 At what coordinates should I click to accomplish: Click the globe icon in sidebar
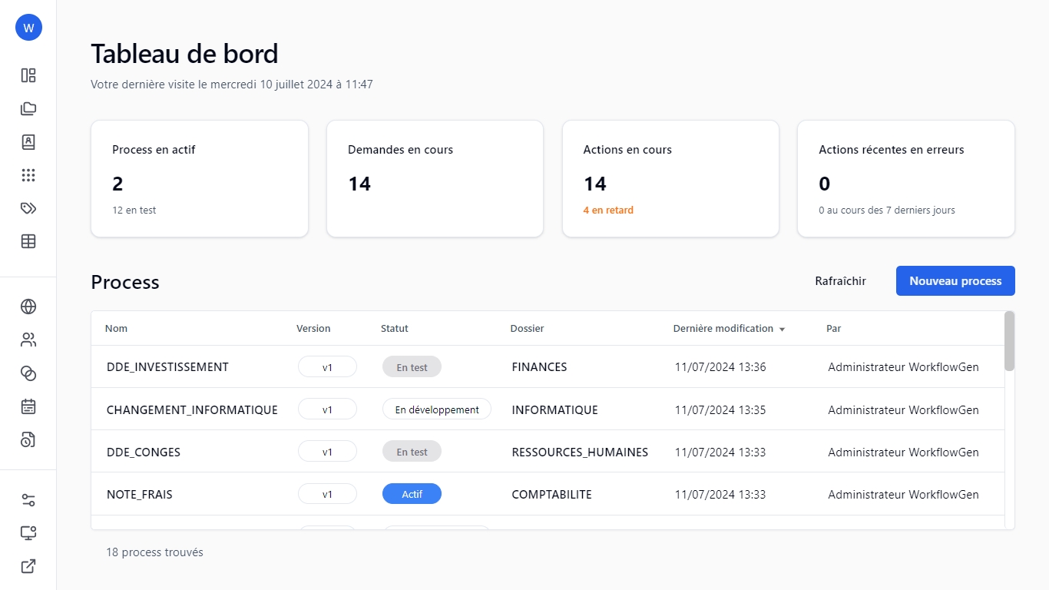28,307
